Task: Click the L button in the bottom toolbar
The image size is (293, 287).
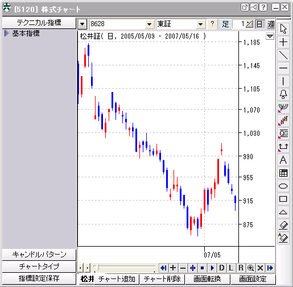Action: point(231,268)
